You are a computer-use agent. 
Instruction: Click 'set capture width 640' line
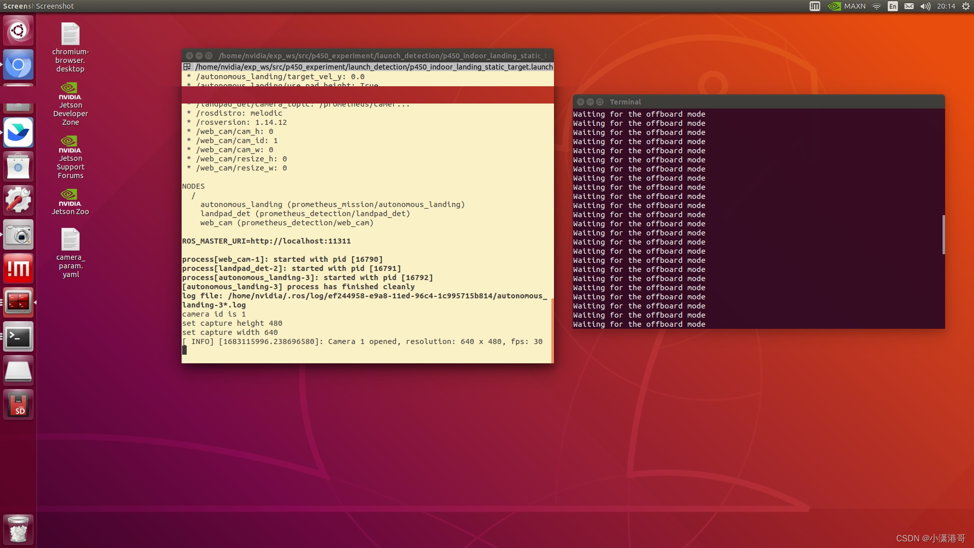click(x=230, y=332)
